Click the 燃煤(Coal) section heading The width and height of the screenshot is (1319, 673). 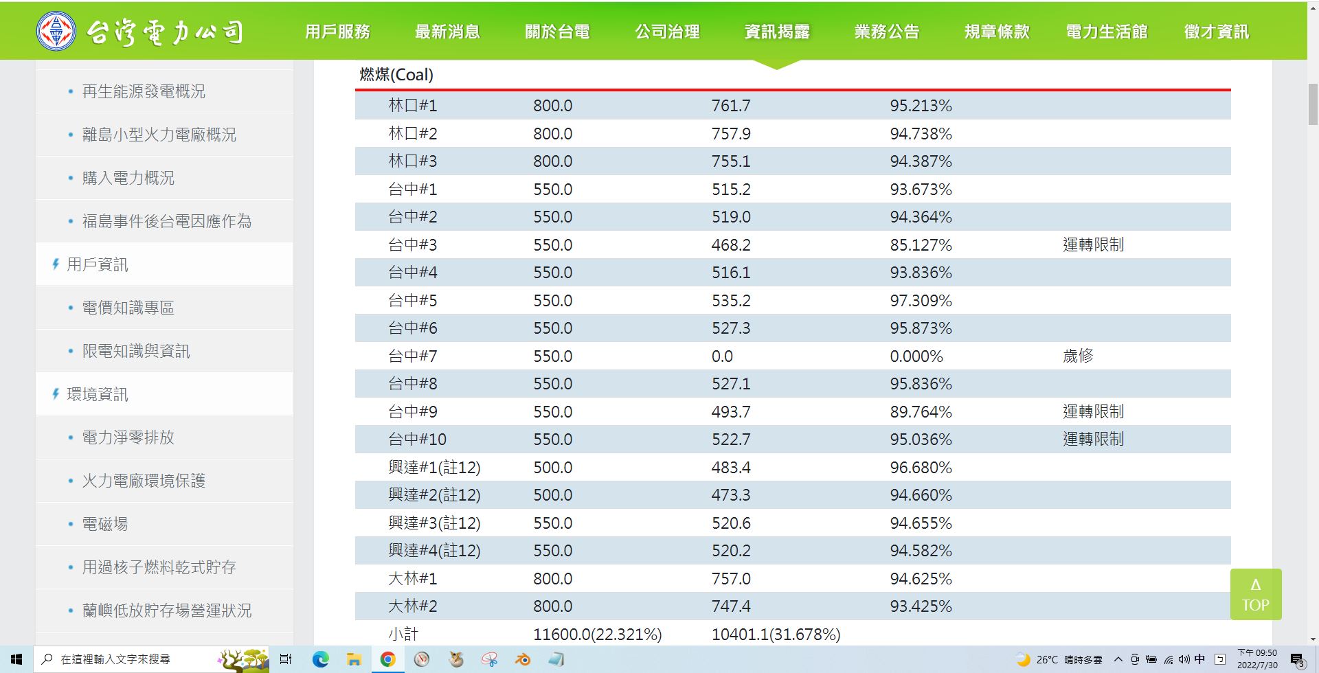pos(396,75)
